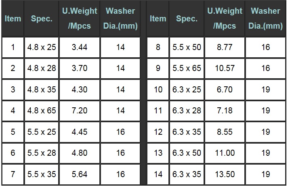
Task: Select the 10.57 weight value
Action: click(x=225, y=69)
